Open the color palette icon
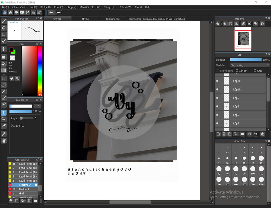Viewport: 271px width, 208px height. point(12,78)
